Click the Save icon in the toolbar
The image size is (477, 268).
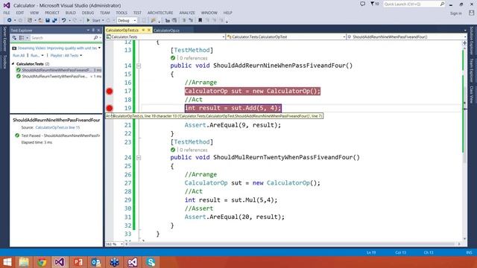(48, 20)
